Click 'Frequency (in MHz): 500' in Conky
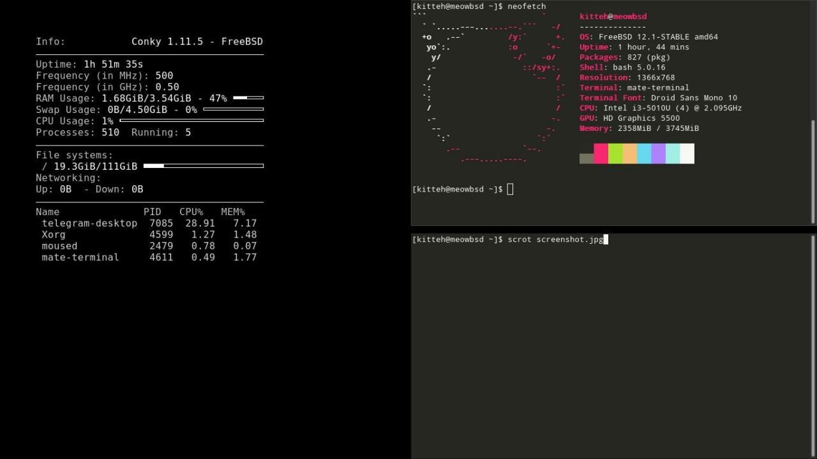Screen dimensions: 817x459 point(105,75)
